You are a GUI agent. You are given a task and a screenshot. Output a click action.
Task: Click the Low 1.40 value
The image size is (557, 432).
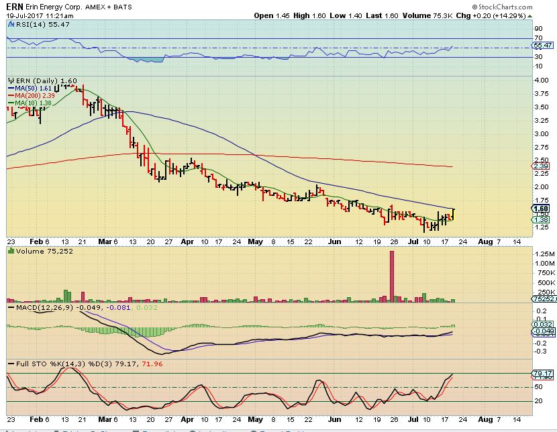point(346,15)
